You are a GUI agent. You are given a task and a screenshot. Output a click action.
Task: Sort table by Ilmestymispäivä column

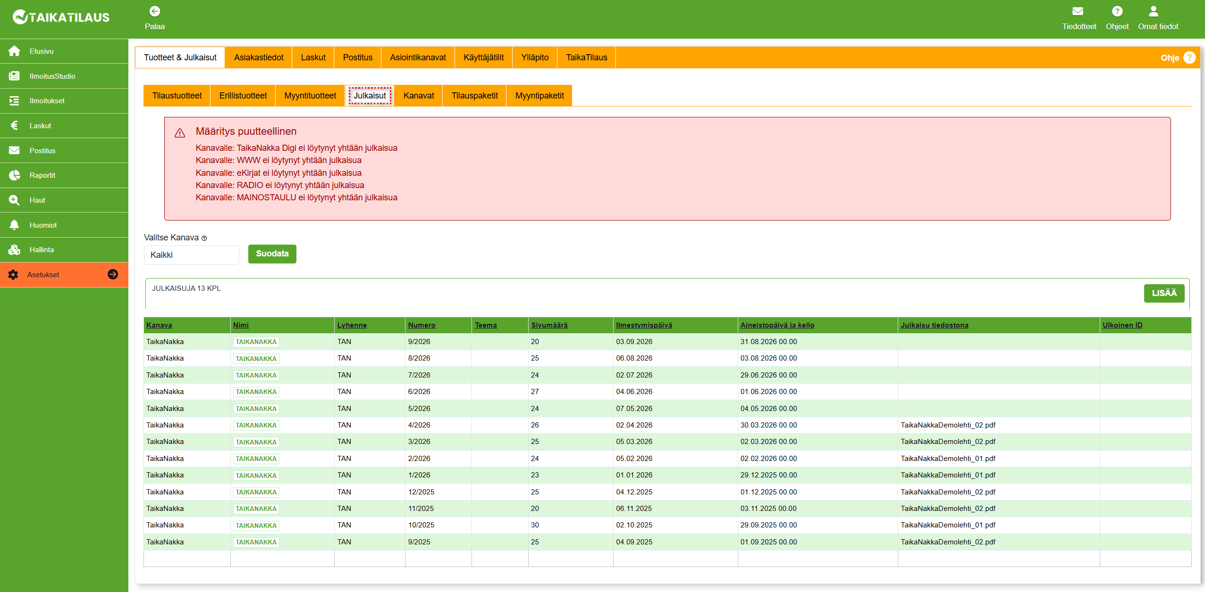click(644, 325)
